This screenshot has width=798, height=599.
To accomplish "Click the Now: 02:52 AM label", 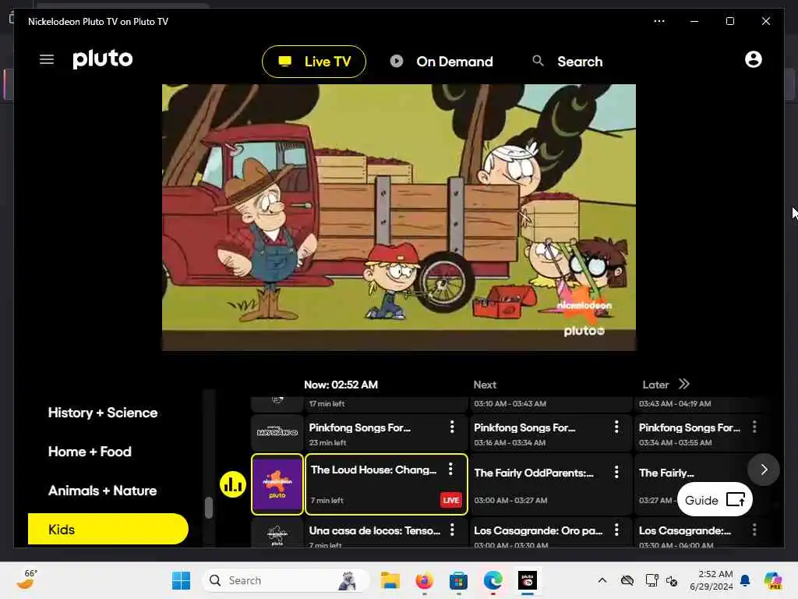I will 341,385.
